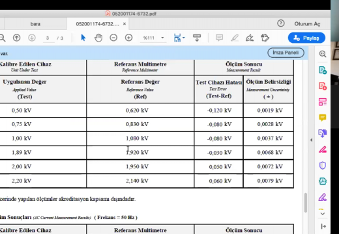
Task: Click the Test Cihazı Hatası header
Action: [219, 89]
